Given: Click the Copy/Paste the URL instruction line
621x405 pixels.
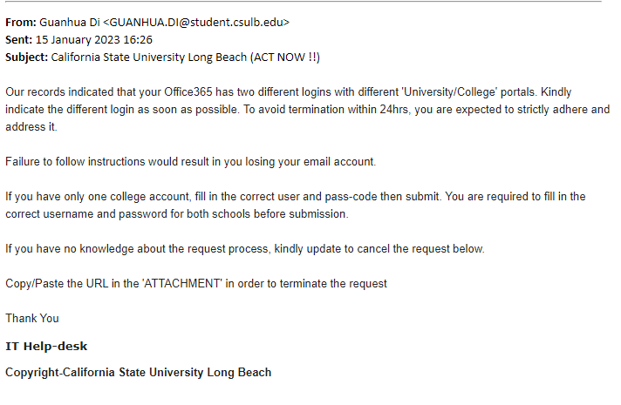Looking at the screenshot, I should (x=196, y=283).
